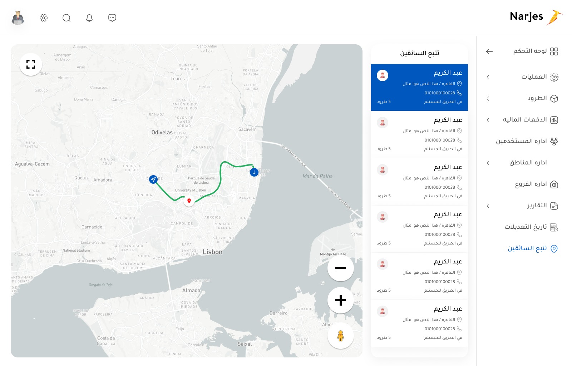
Task: Click the street view pegman icon
Action: point(340,336)
